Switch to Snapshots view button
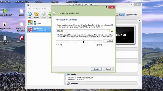Viewport: 163px width, 91px height. click(x=131, y=15)
